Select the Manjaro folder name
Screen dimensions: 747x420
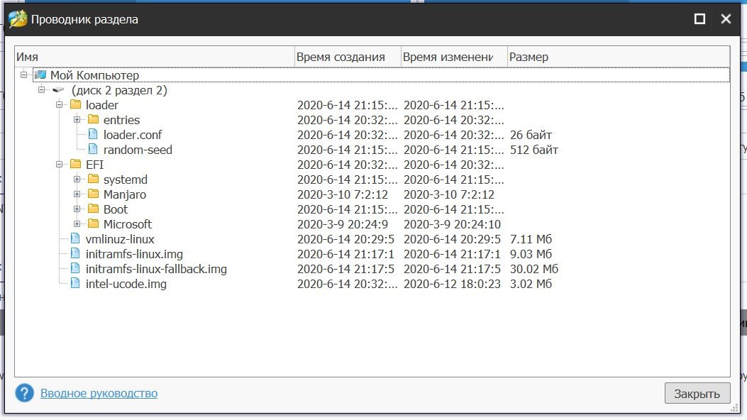click(125, 194)
